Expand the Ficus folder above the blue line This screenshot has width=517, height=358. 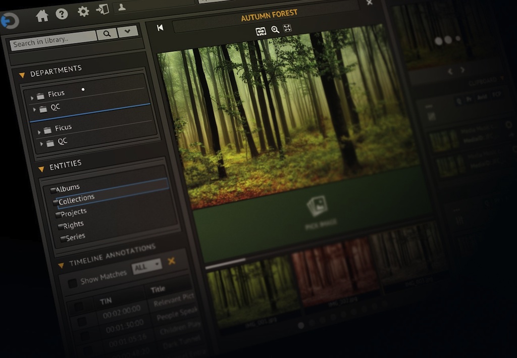[x=32, y=98]
